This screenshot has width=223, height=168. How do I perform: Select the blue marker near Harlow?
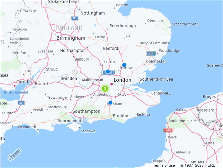pyautogui.click(x=124, y=65)
